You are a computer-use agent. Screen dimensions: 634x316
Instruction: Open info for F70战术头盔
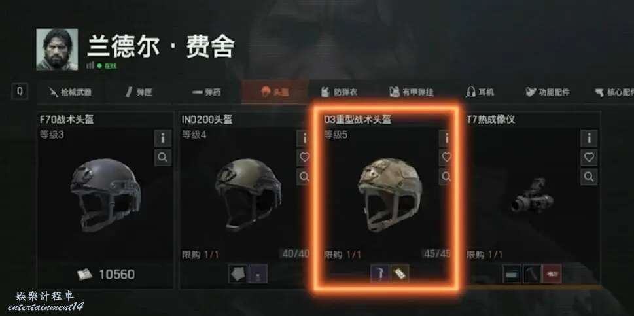point(162,138)
